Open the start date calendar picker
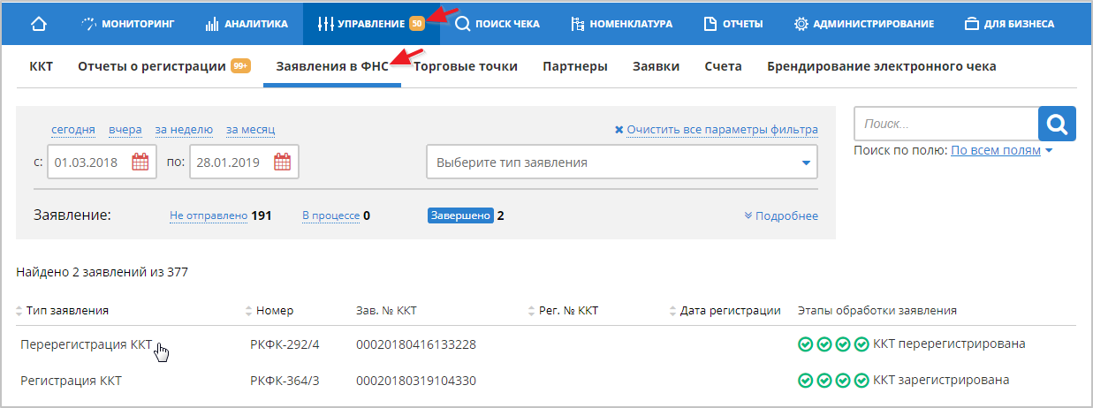 (140, 162)
